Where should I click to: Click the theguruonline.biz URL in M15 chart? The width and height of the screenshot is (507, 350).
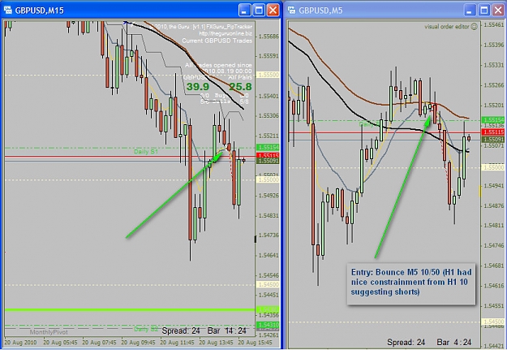(226, 33)
